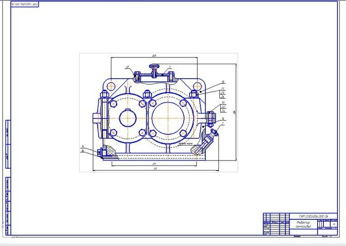Select the 211 dimension above the base
Image resolution: width=346 pixels, height=246 pixels.
point(155,163)
